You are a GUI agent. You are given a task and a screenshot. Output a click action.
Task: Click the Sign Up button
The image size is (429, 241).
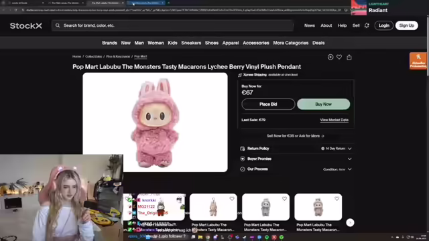[x=407, y=25]
